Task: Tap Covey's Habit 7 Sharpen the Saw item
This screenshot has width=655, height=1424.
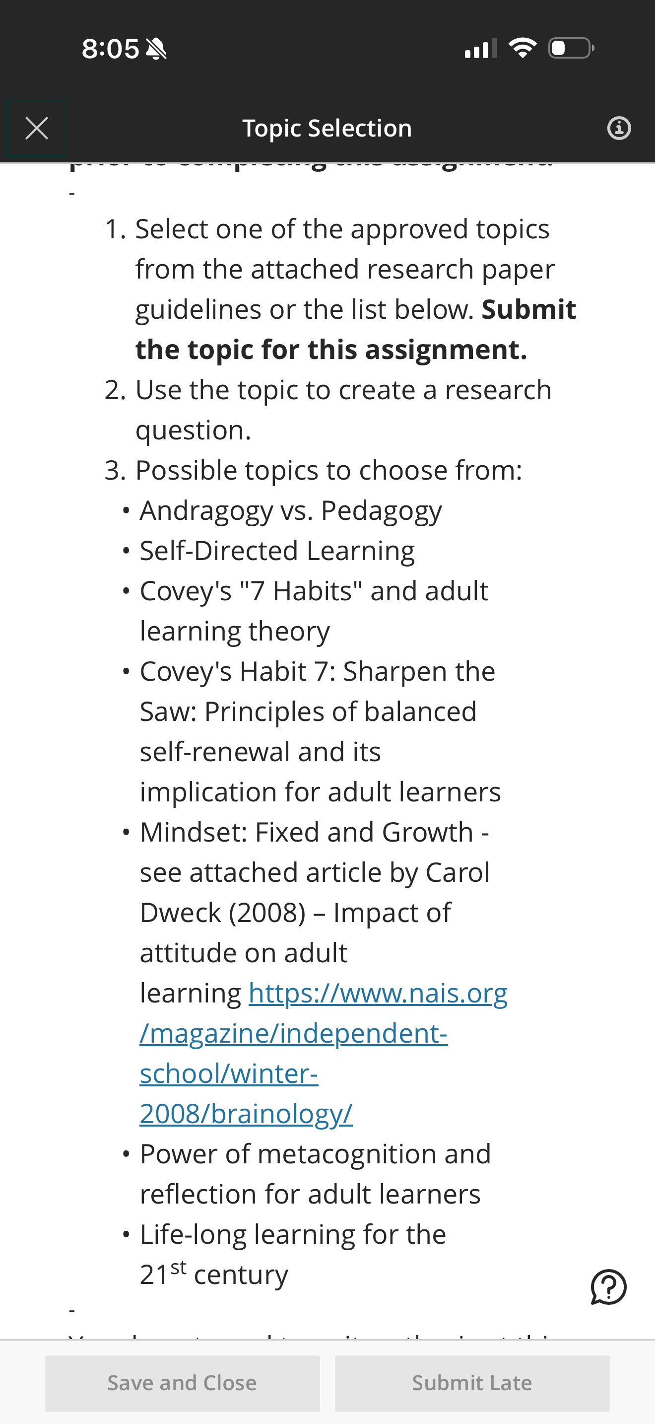Action: point(321,731)
